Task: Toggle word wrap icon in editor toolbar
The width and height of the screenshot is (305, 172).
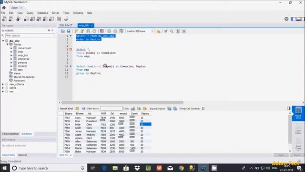Action: tap(184, 31)
